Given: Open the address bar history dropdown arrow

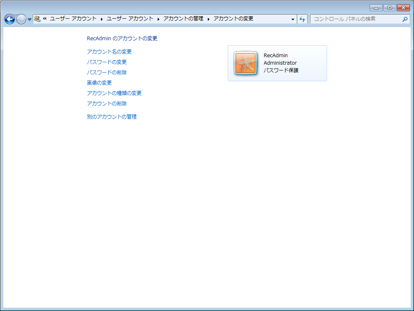Looking at the screenshot, I should click(293, 19).
